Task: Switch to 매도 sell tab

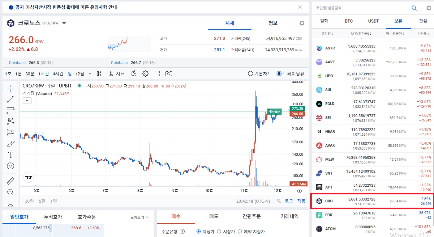Action: pos(214,217)
